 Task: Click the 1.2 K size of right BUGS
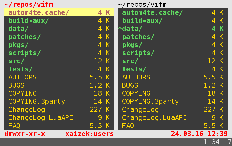point(214,85)
